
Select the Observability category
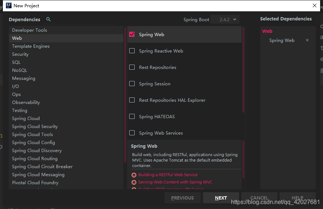66,102
